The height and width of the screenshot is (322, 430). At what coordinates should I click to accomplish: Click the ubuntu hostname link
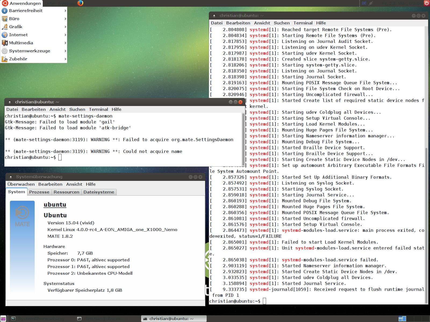(55, 204)
